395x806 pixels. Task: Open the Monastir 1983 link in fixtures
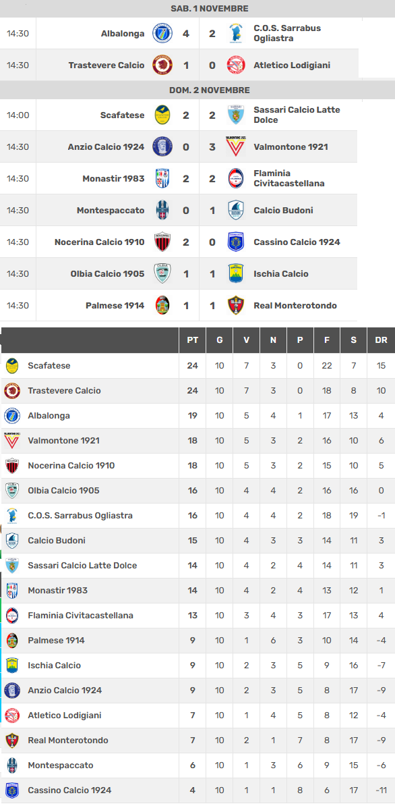click(113, 178)
